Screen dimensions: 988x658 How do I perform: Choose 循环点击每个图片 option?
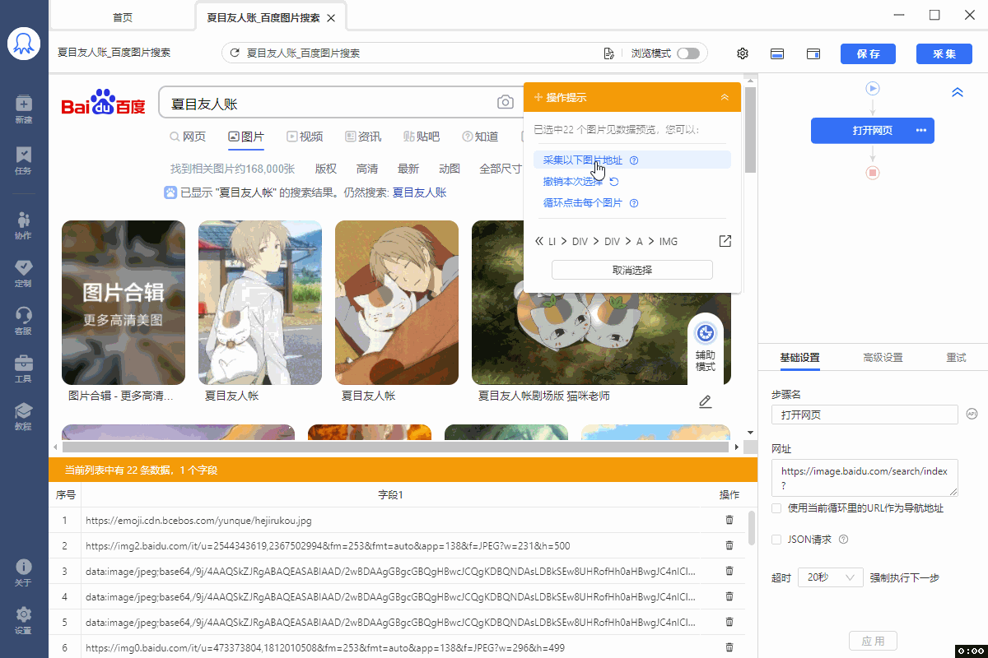tap(583, 203)
